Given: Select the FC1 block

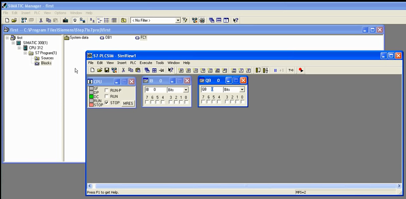Looking at the screenshot, I should click(x=141, y=37).
